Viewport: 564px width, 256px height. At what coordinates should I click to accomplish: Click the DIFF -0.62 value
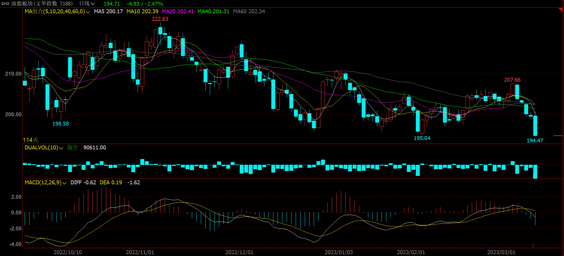pyautogui.click(x=83, y=183)
